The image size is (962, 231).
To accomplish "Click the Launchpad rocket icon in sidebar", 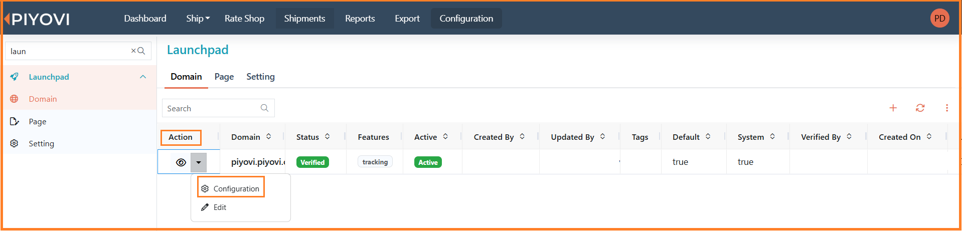I will coord(15,77).
